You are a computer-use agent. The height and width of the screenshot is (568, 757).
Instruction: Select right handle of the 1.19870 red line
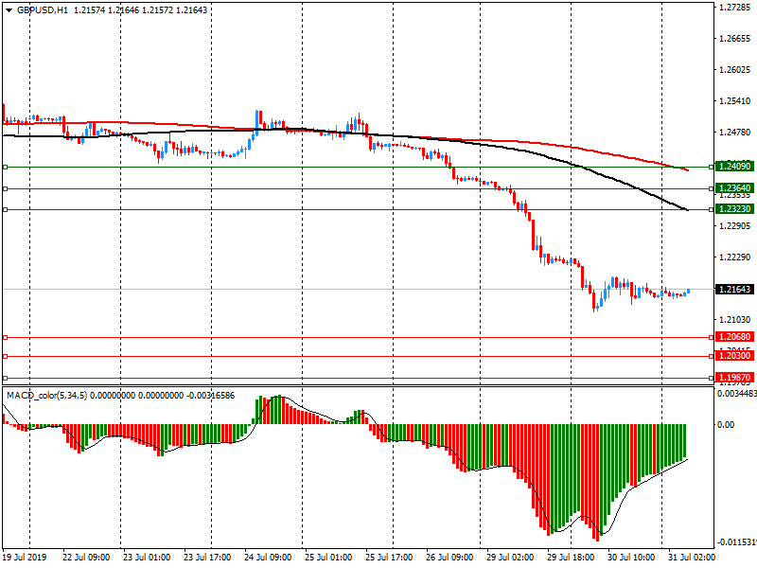coord(712,378)
